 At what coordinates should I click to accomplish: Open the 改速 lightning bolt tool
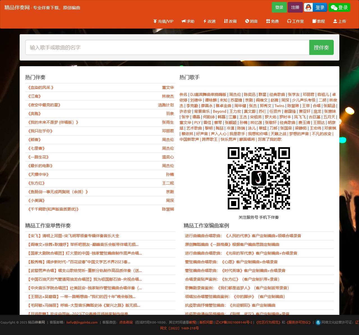pyautogui.click(x=205, y=21)
